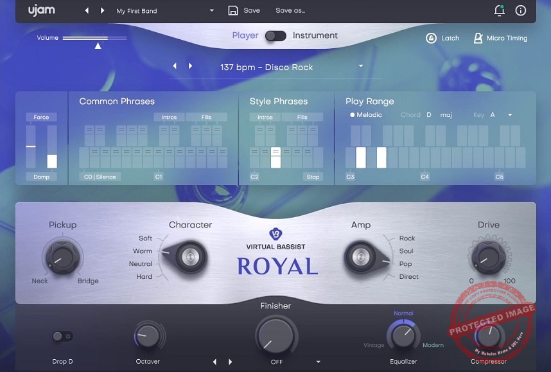Turn the Pickup knob
Screen dimensions: 551x372
pos(62,258)
